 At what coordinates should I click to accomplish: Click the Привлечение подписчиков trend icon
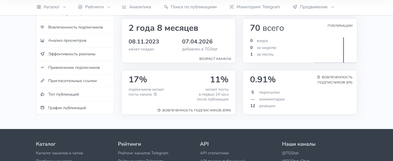click(x=42, y=67)
